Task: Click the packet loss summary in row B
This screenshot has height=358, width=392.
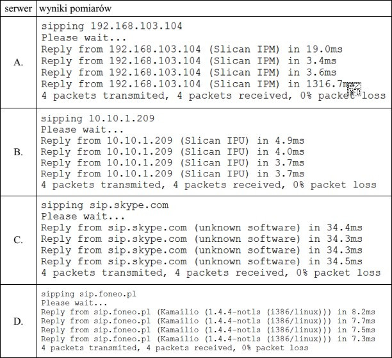Action: click(x=209, y=185)
